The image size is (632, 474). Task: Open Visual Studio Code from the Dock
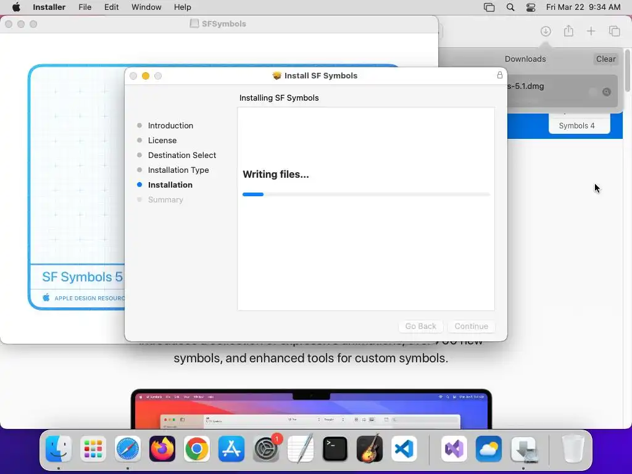click(x=404, y=449)
